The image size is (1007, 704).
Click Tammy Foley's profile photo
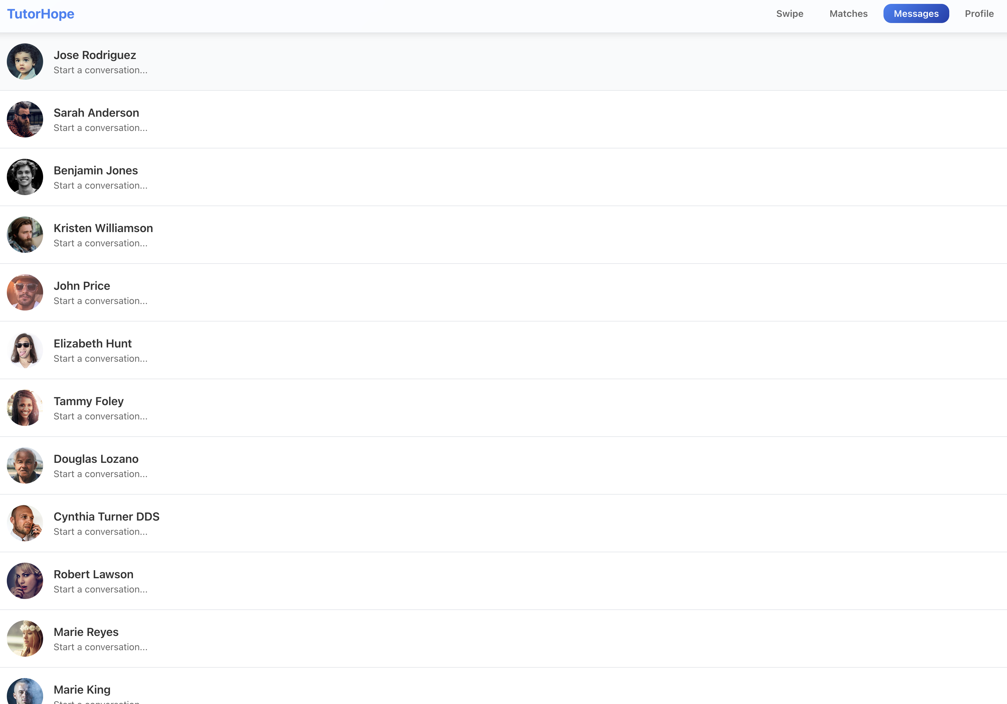click(25, 408)
